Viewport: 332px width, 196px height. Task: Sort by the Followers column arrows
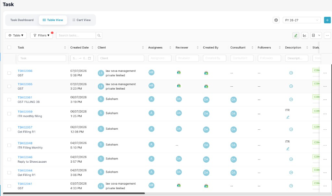tap(280, 48)
